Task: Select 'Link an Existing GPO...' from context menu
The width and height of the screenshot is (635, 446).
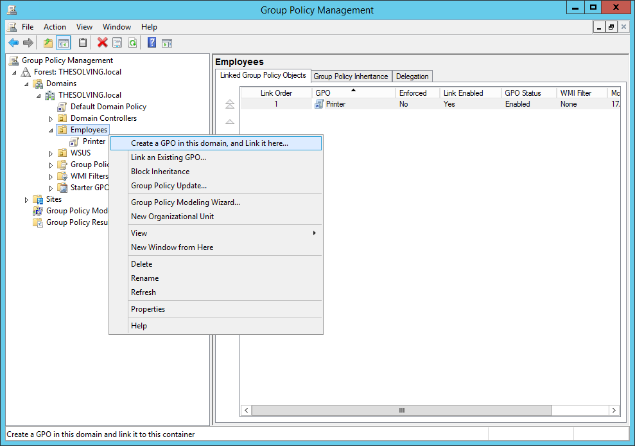Action: 168,157
